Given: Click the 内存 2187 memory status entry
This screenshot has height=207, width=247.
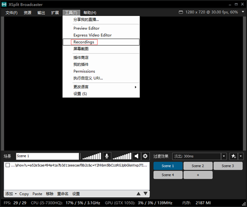Looking at the screenshot, I should point(196,203).
